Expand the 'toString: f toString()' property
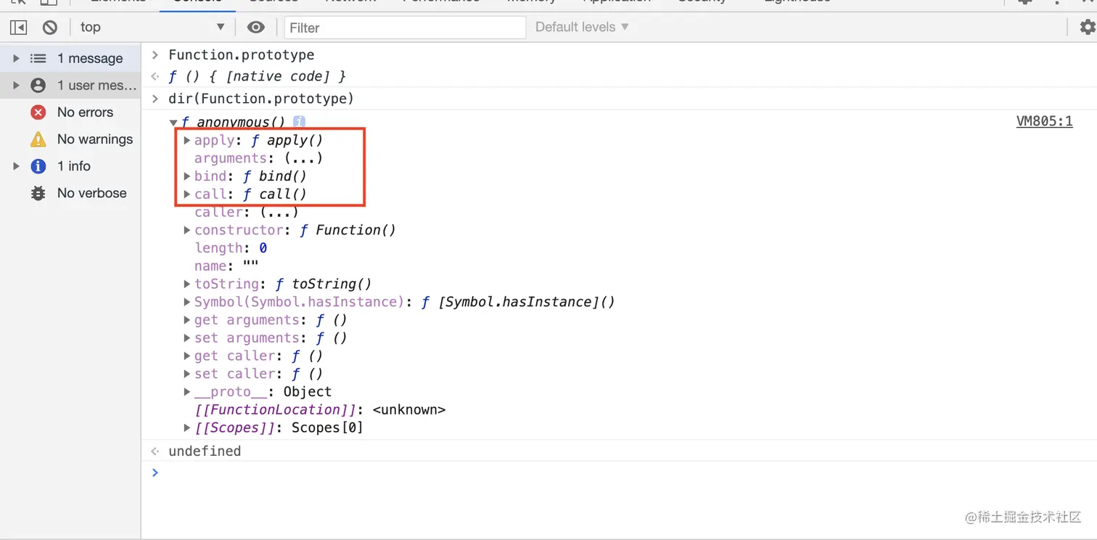Screen dimensions: 1097x540 coord(187,284)
